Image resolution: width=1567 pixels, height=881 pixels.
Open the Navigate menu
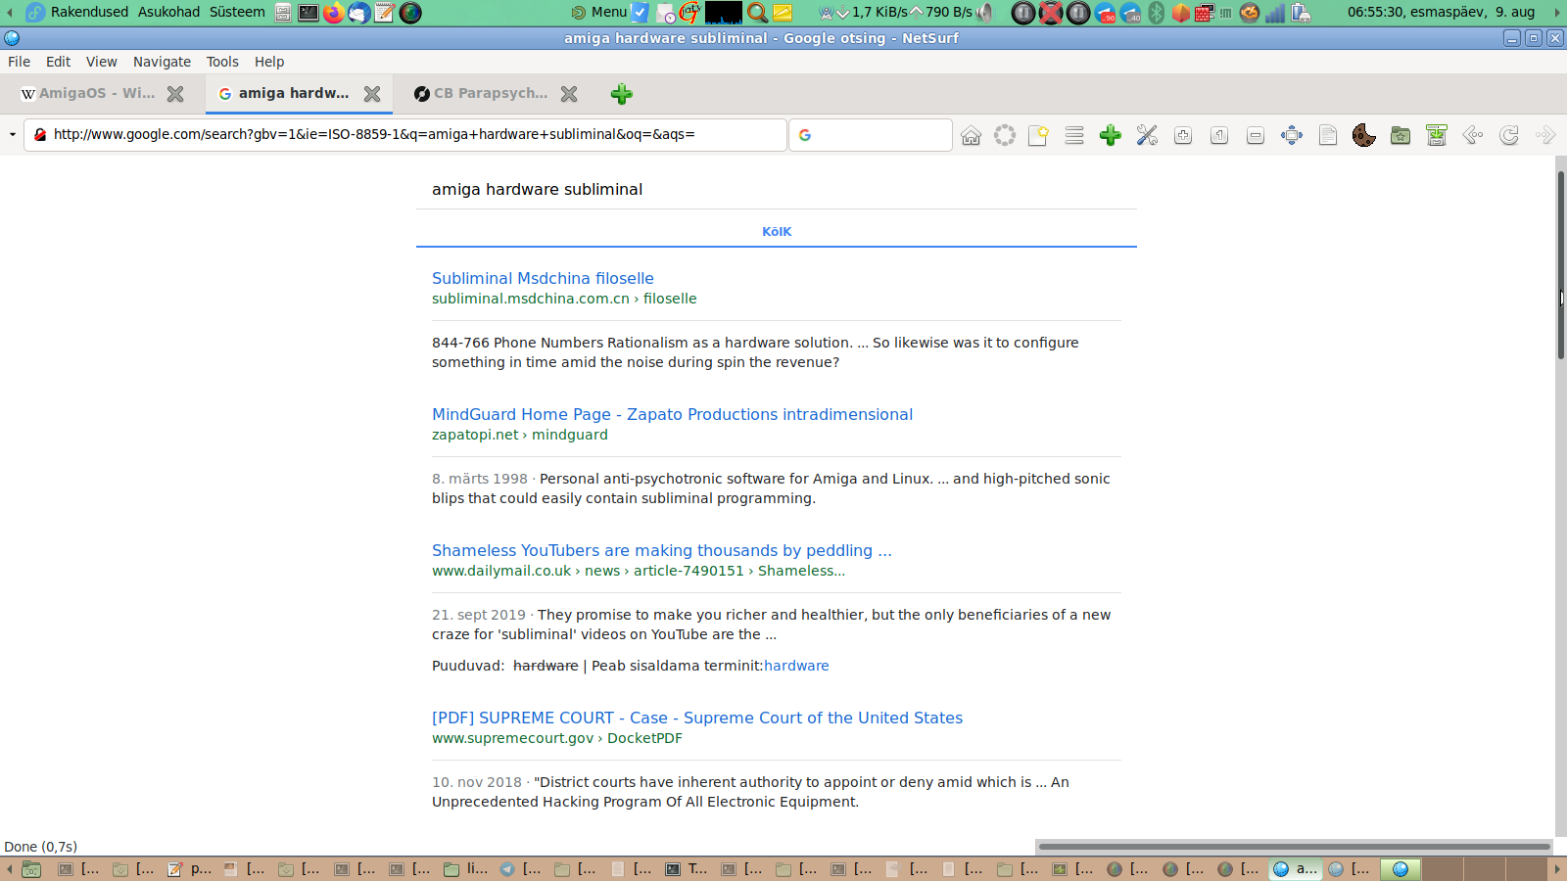(x=162, y=62)
